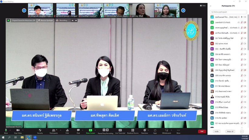Click the green S avatar for suandusit
This screenshot has width=249, height=140.
(x=212, y=22)
